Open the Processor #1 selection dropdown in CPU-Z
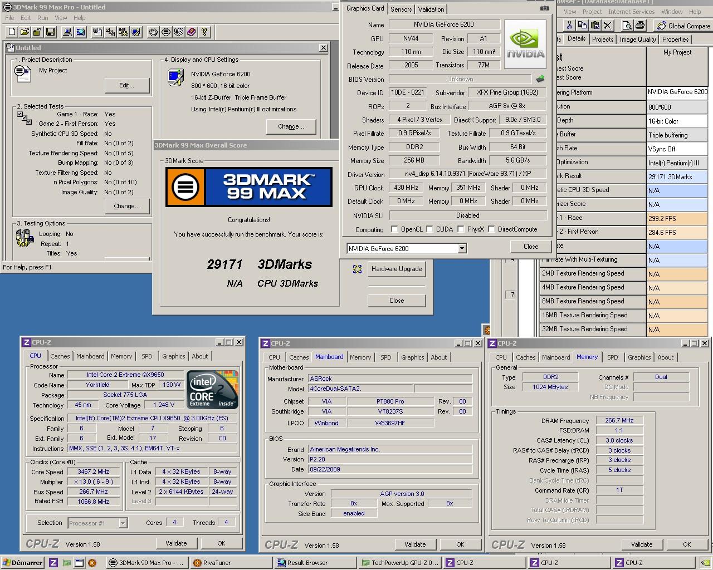Viewport: 713px width, 570px height. pos(123,523)
